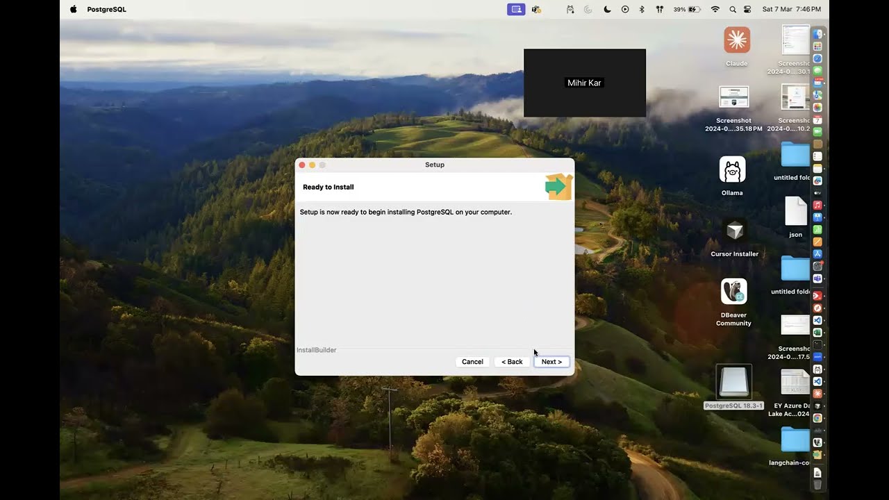Open Zoom in the Dock
Image resolution: width=889 pixels, height=500 pixels.
817,357
